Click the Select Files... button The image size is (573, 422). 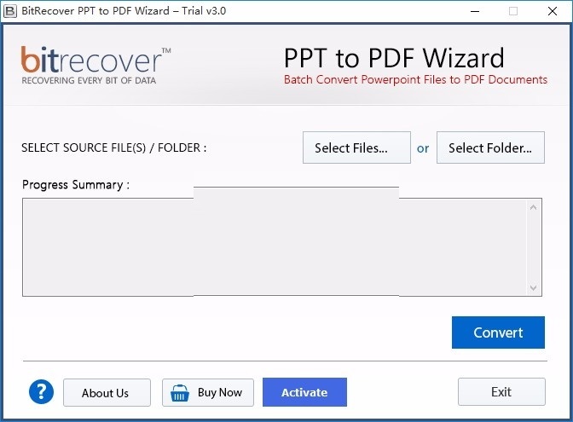point(356,147)
